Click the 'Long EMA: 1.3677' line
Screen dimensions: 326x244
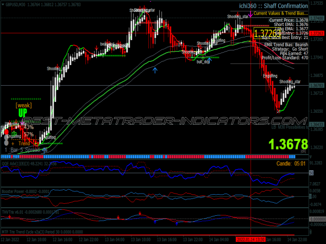(x=291, y=29)
